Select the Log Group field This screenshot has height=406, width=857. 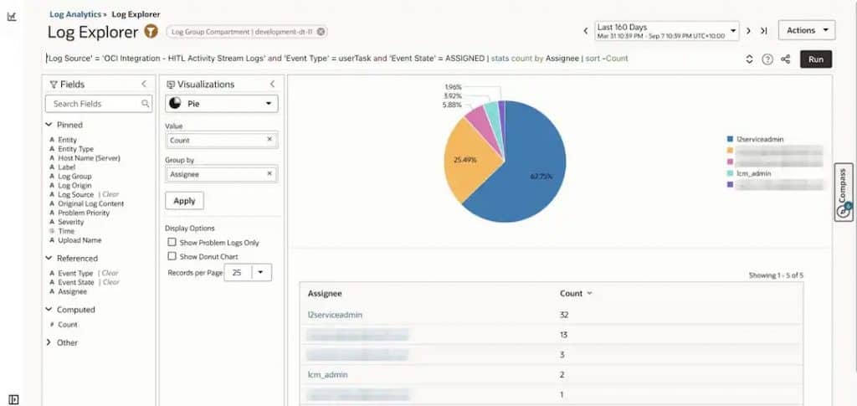(74, 177)
